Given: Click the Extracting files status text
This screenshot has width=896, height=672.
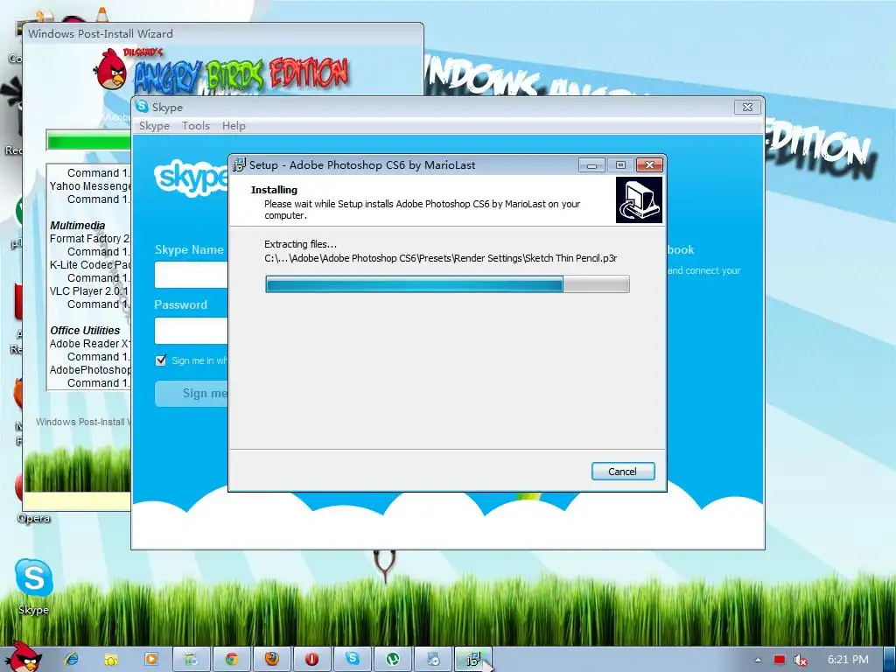Looking at the screenshot, I should [x=301, y=244].
